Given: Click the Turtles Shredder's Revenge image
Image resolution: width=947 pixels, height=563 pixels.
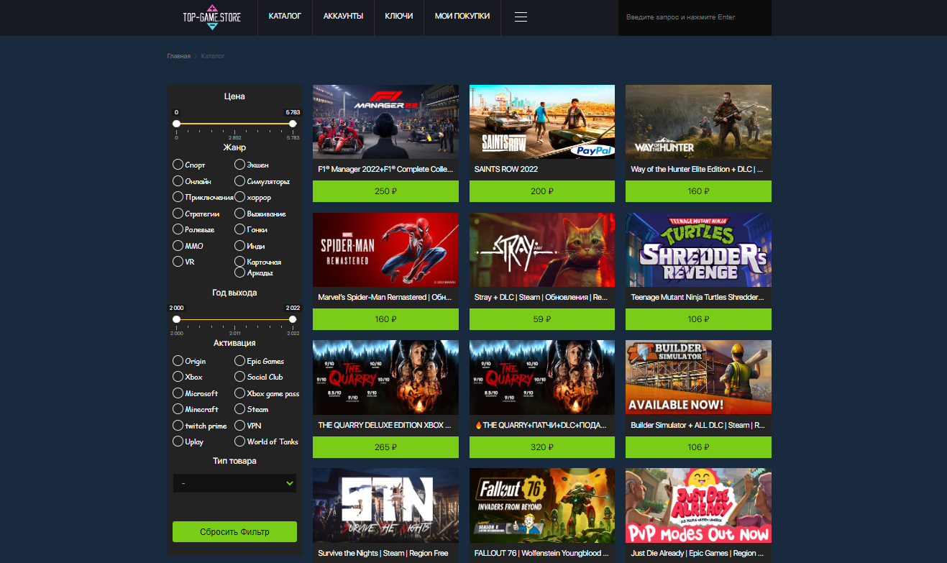Looking at the screenshot, I should pos(698,250).
